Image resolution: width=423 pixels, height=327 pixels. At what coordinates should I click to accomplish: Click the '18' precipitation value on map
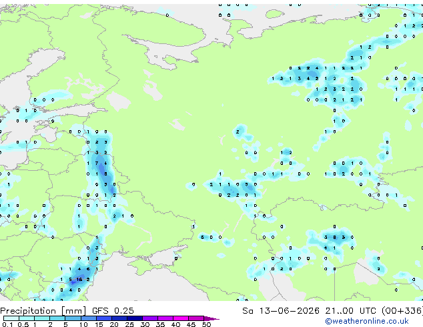click(79, 280)
